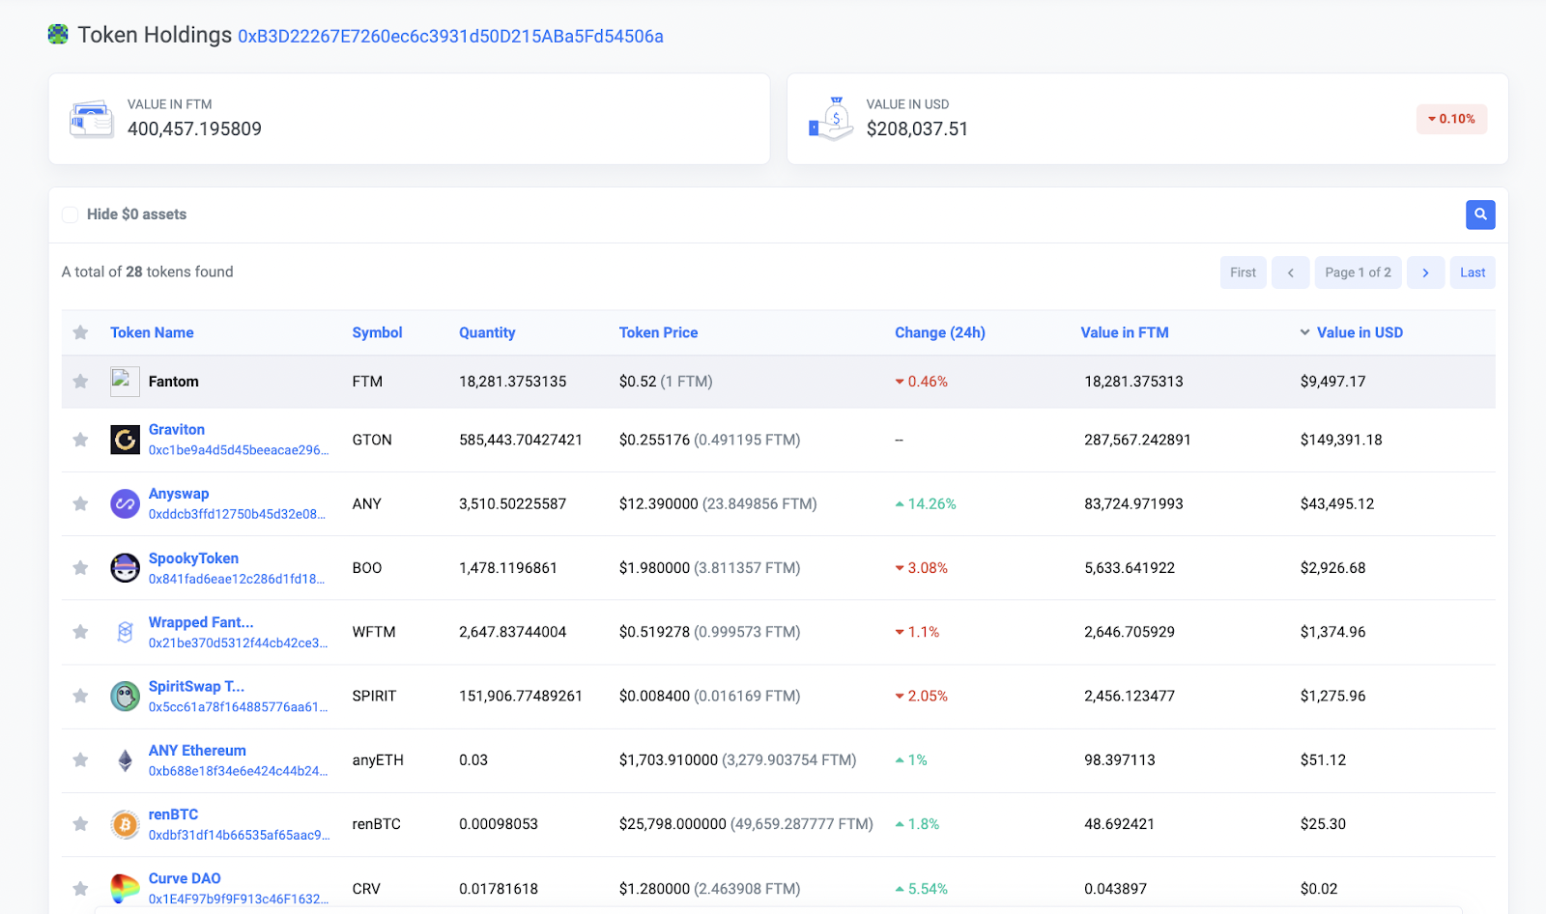This screenshot has width=1546, height=914.
Task: Click the star icon in the table header
Action: point(80,332)
